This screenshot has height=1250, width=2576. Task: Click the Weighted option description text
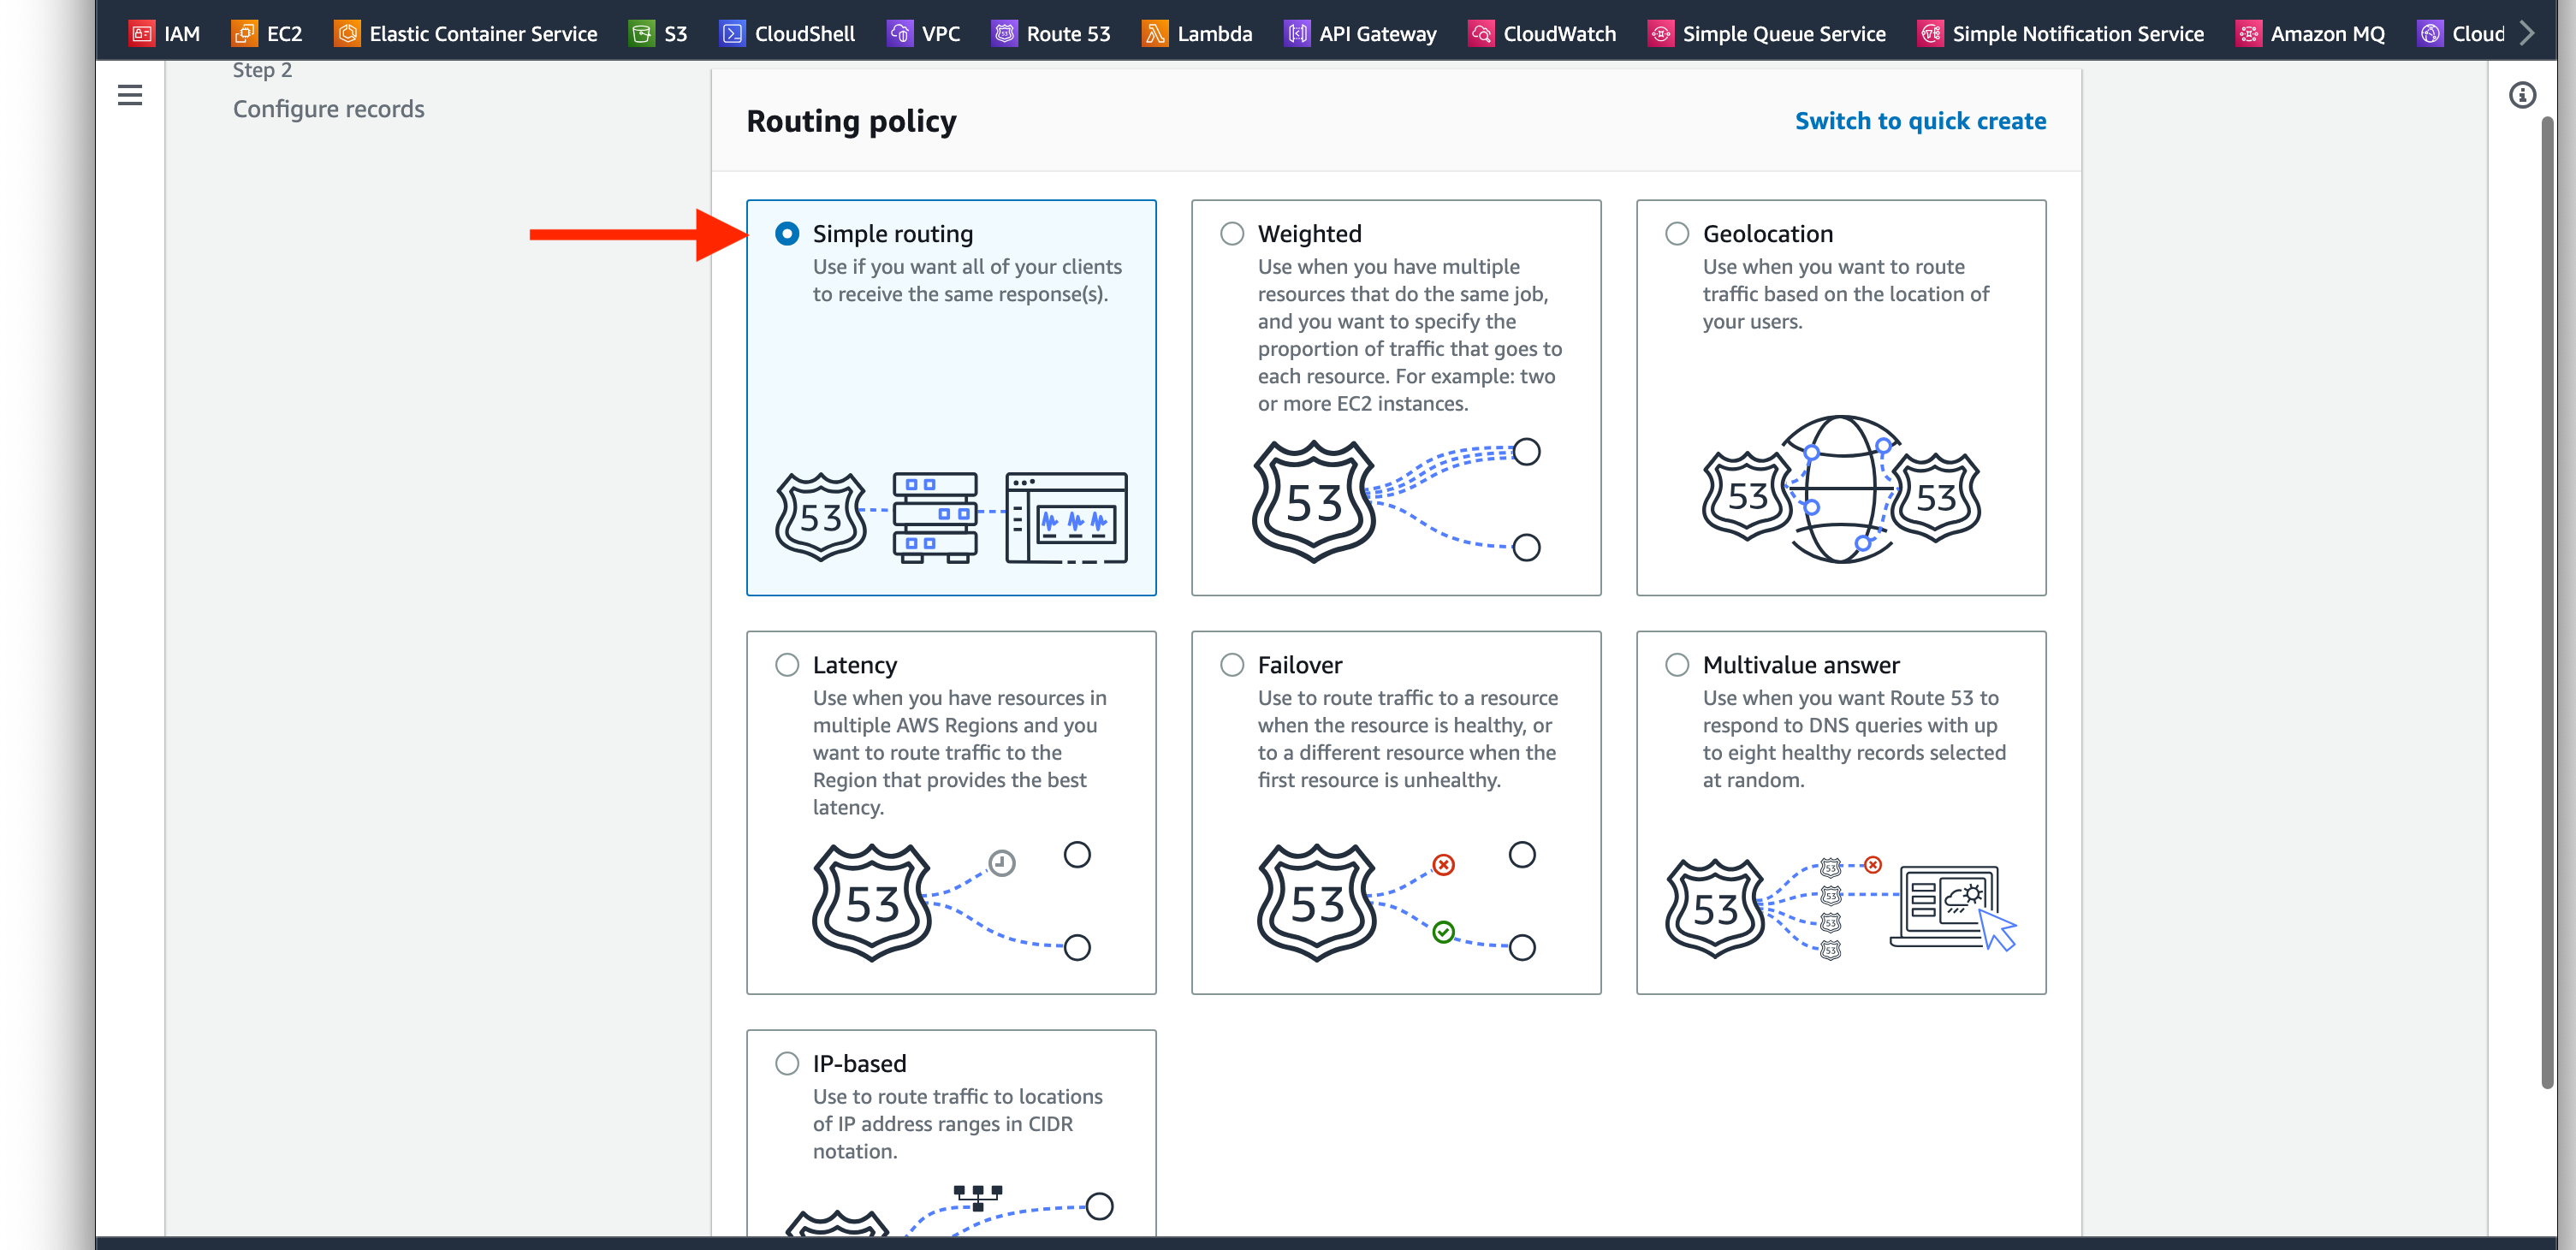1410,335
